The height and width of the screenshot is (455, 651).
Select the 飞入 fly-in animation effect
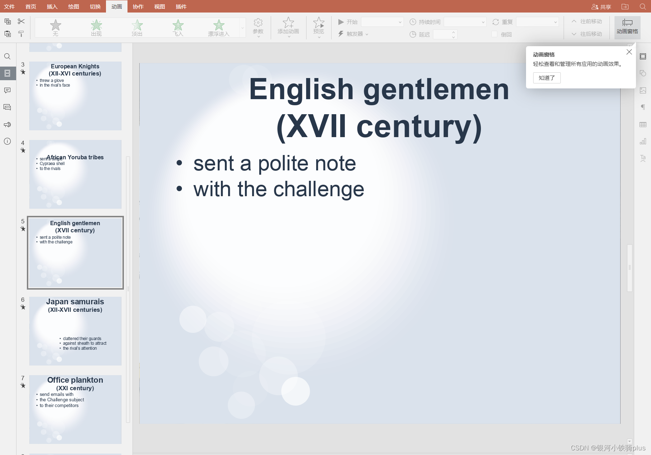(x=178, y=28)
